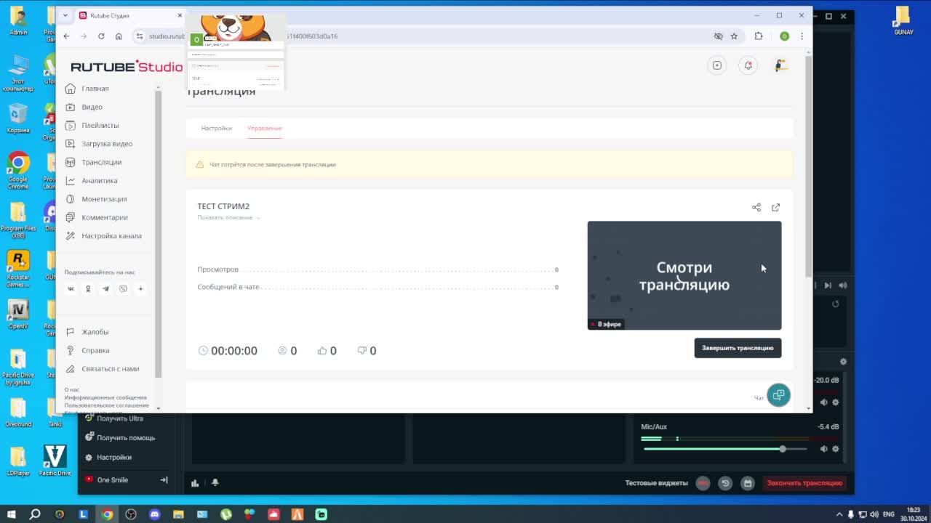
Task: Click the replay buffer icon in the streaming app
Action: coord(725,483)
